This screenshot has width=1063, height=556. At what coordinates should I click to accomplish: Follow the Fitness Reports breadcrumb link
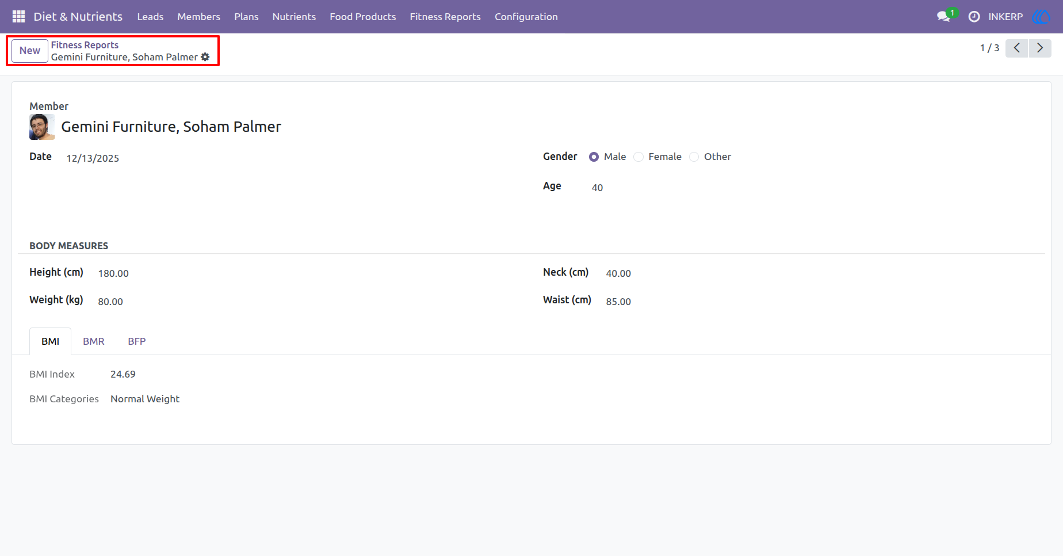pos(85,45)
